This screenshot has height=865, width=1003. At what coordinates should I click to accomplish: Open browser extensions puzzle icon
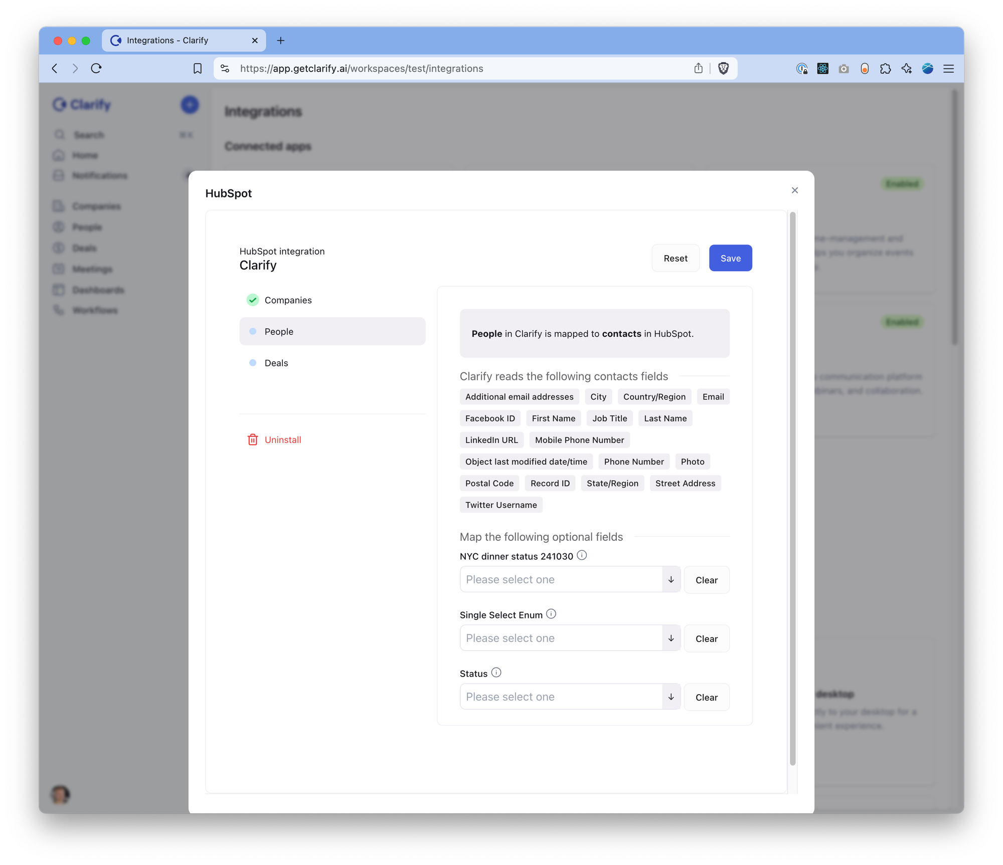click(885, 69)
